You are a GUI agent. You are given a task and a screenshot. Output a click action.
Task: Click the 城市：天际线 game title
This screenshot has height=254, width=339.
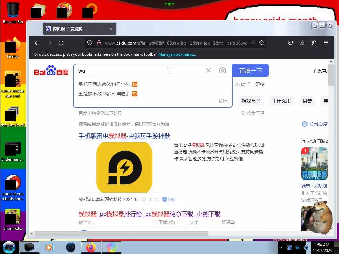pyautogui.click(x=314, y=186)
